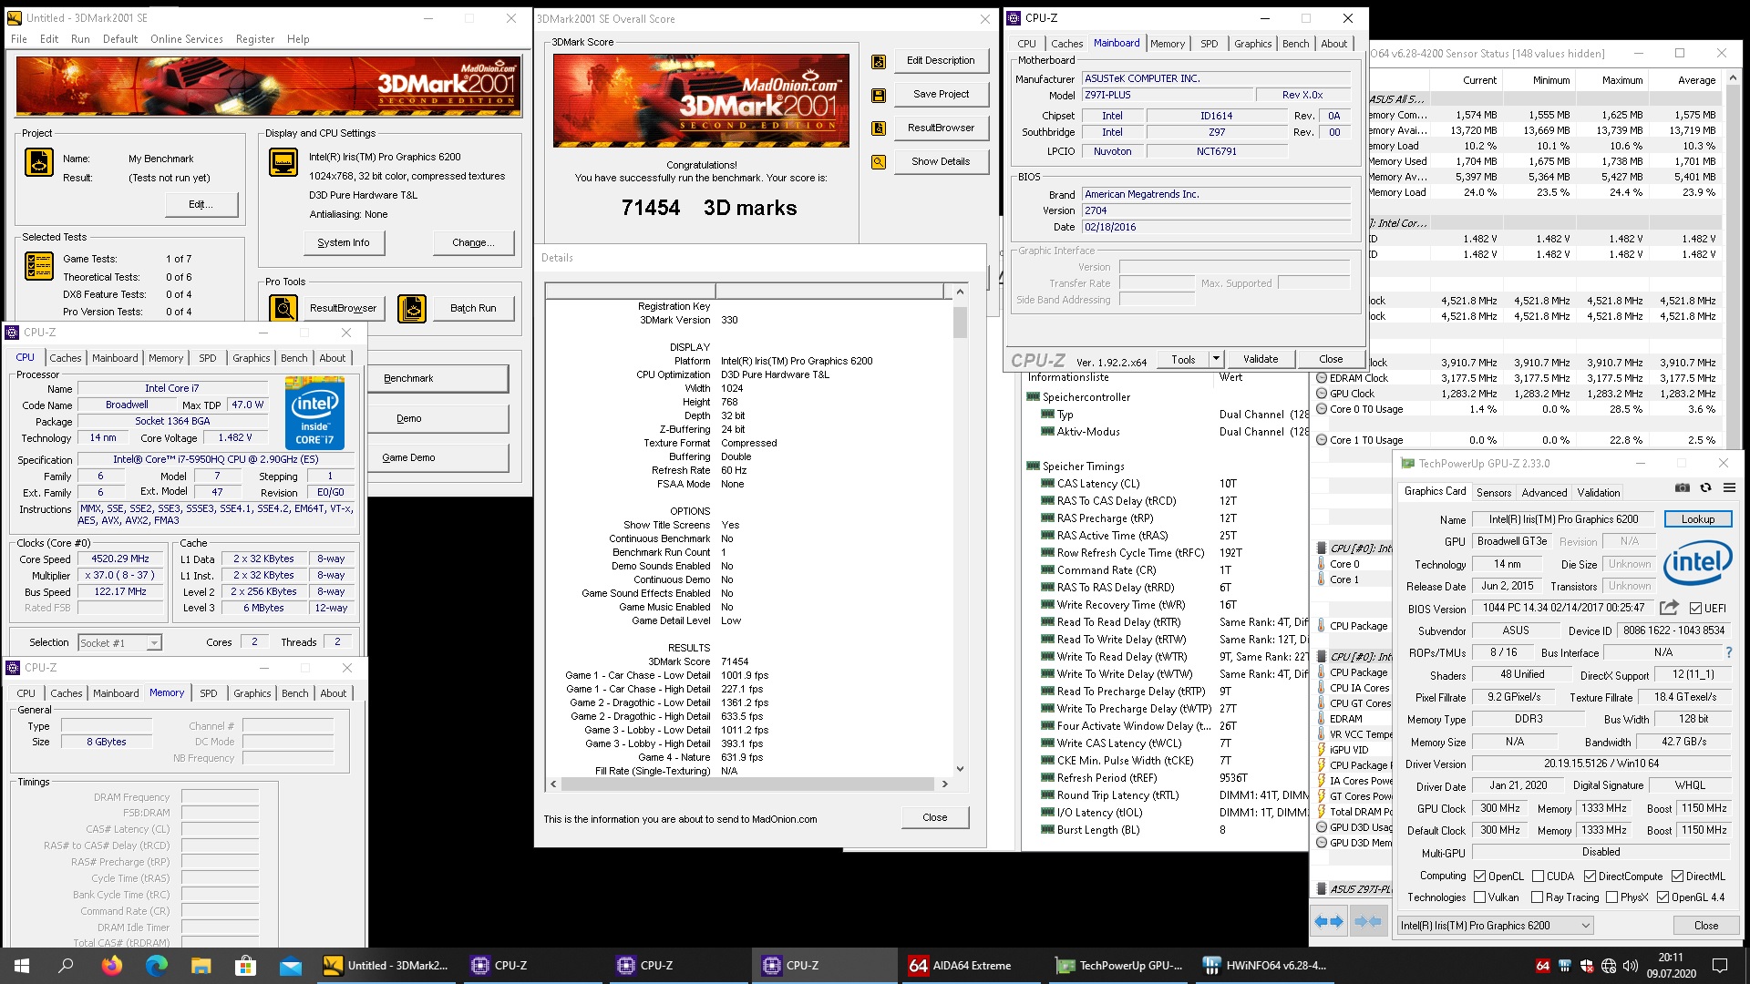Toggle the Vulkan checkbox
Image resolution: width=1750 pixels, height=984 pixels.
coord(1479,897)
